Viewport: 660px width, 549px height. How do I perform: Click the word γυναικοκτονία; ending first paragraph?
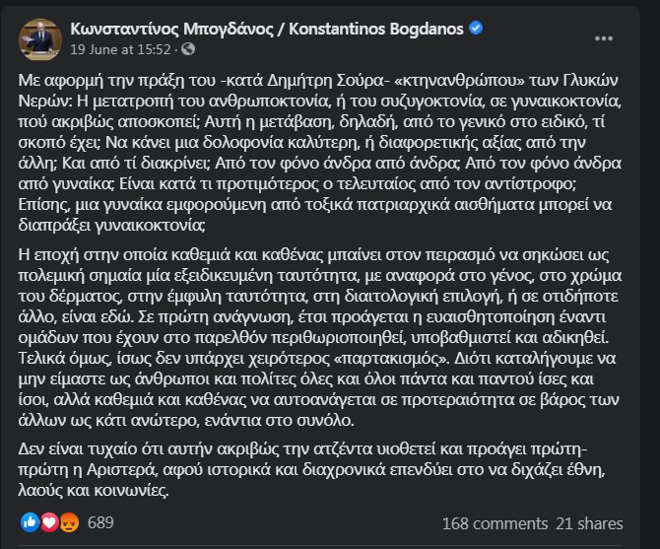150,226
